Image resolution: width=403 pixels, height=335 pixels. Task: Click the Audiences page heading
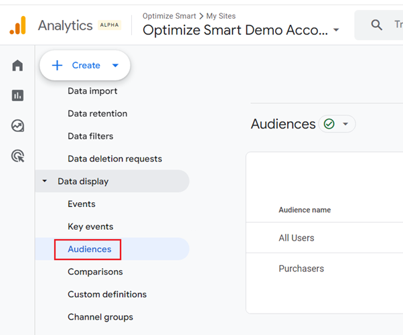283,124
